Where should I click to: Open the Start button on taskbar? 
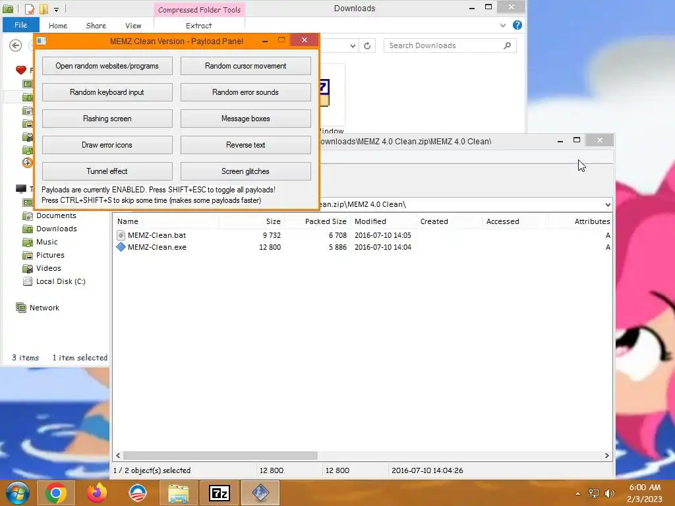[17, 493]
